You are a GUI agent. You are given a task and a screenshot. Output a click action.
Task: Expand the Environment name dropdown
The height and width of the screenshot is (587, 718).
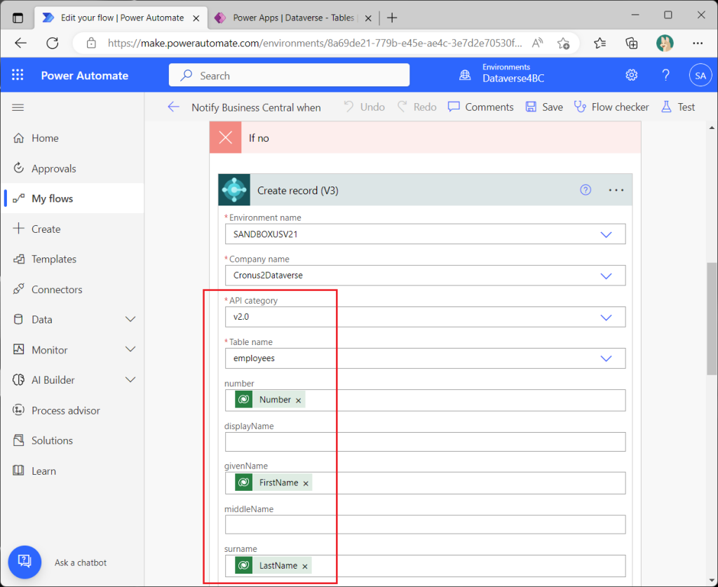606,234
